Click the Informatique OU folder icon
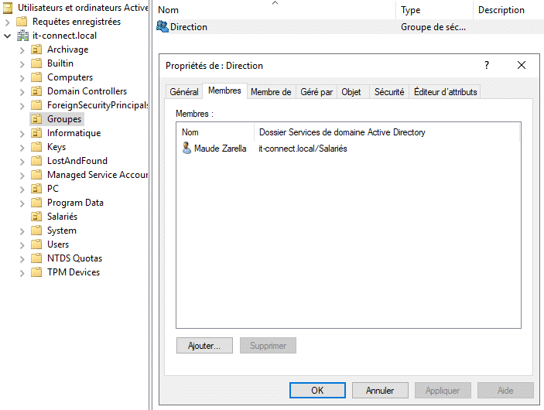This screenshot has width=544, height=410. click(x=36, y=133)
